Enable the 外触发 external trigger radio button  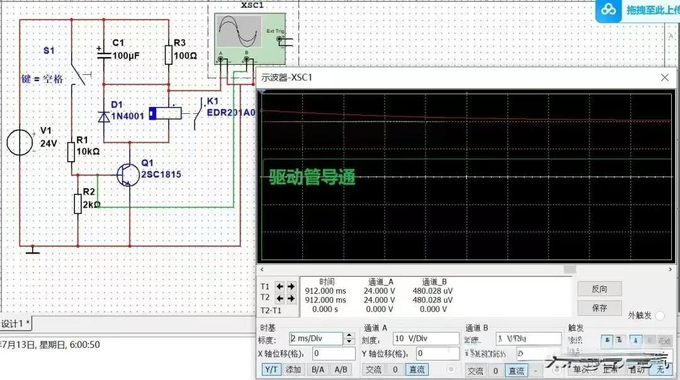(x=659, y=315)
